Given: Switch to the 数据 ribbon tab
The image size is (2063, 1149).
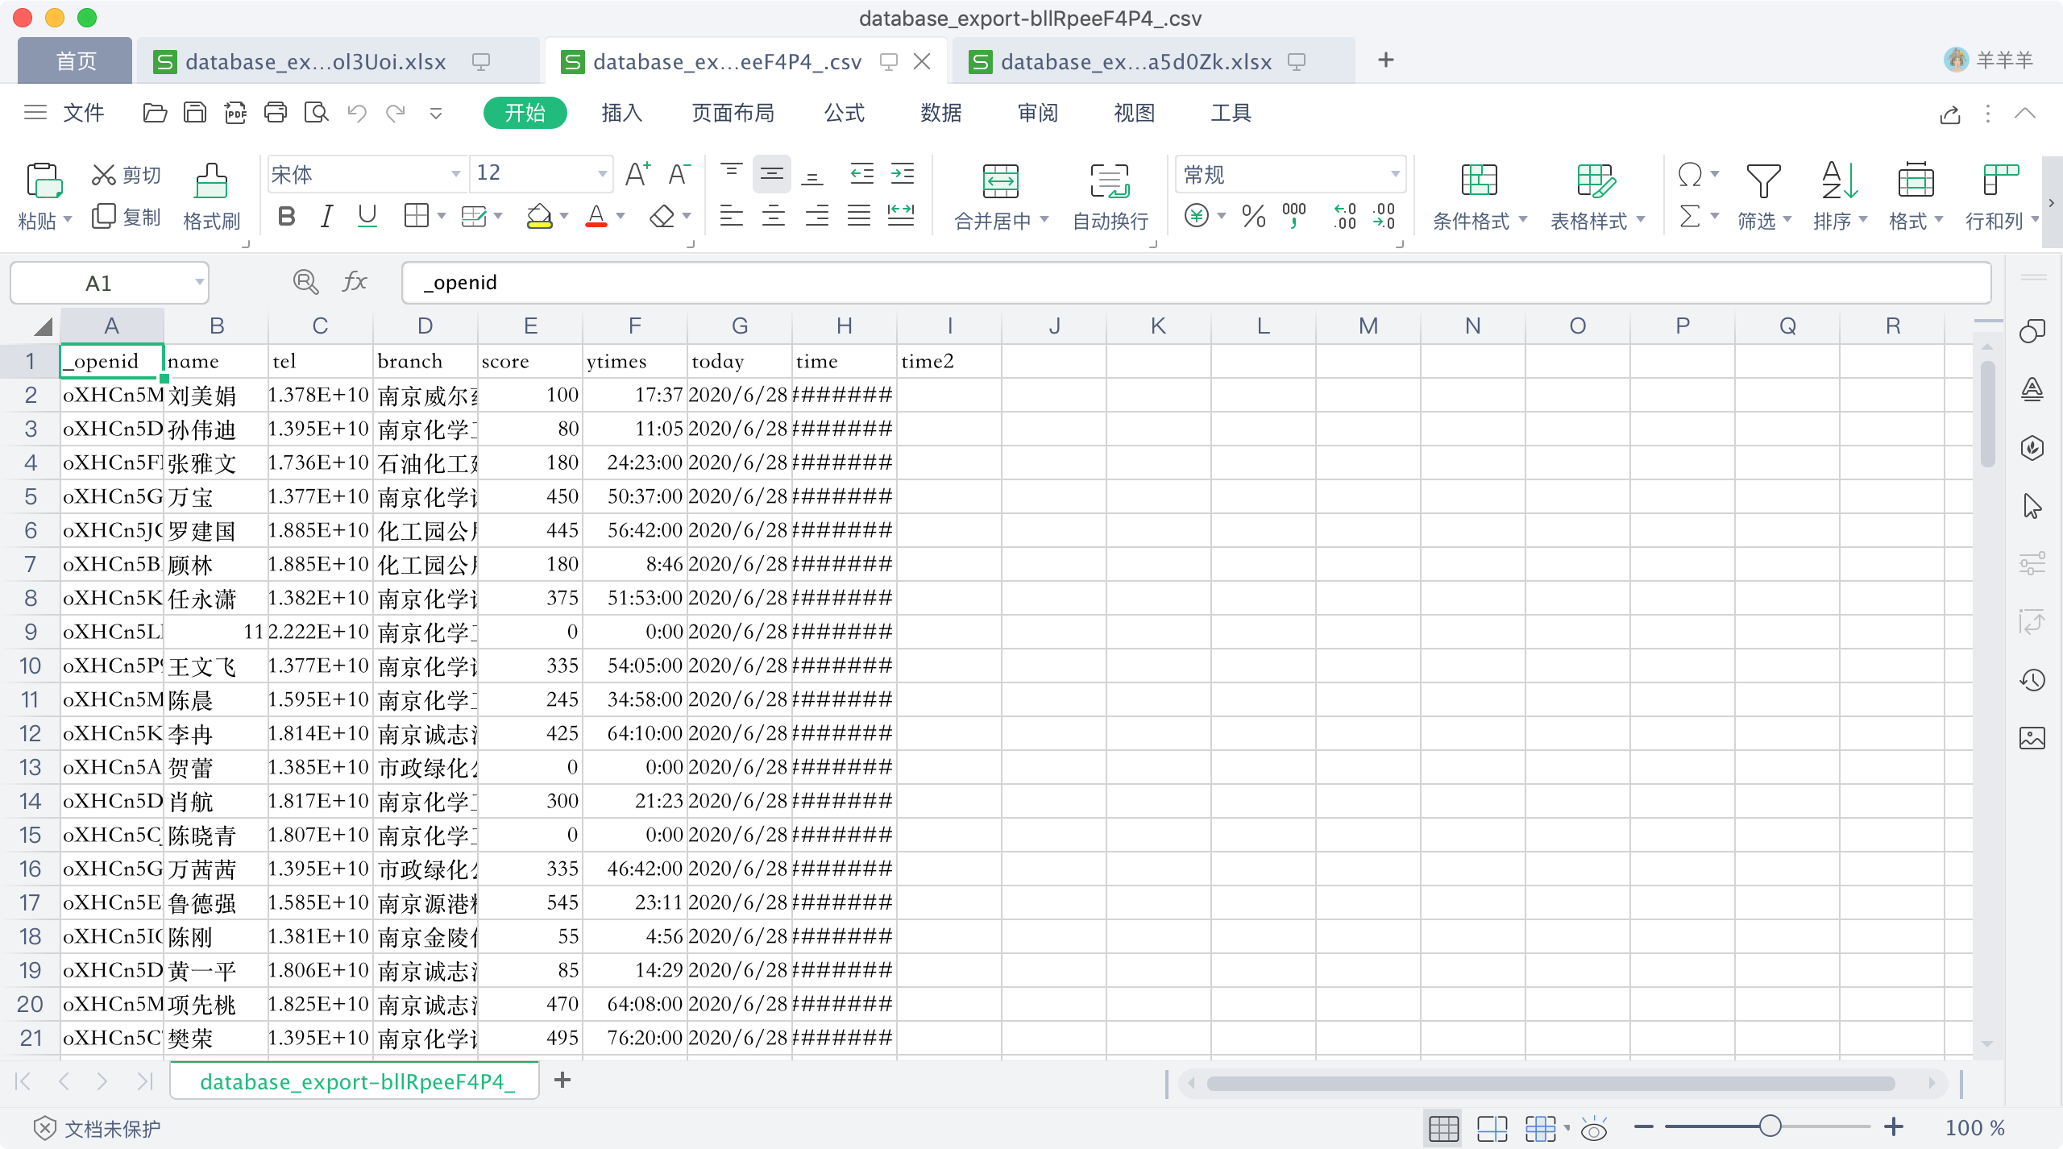Looking at the screenshot, I should pos(940,113).
